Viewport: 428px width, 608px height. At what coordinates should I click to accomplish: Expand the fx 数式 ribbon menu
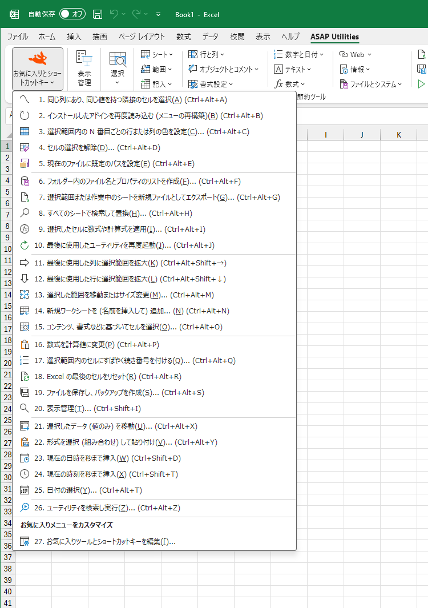[289, 84]
